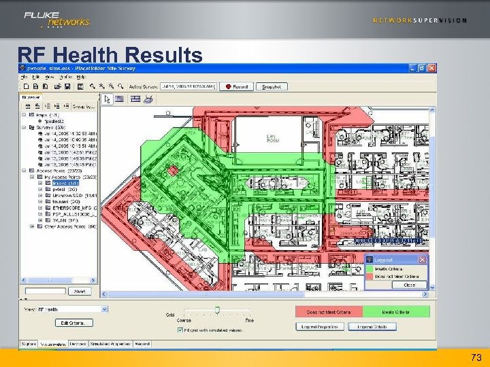Collapse the Surveys tree node
Screen dimensions: 490x367
coord(24,127)
